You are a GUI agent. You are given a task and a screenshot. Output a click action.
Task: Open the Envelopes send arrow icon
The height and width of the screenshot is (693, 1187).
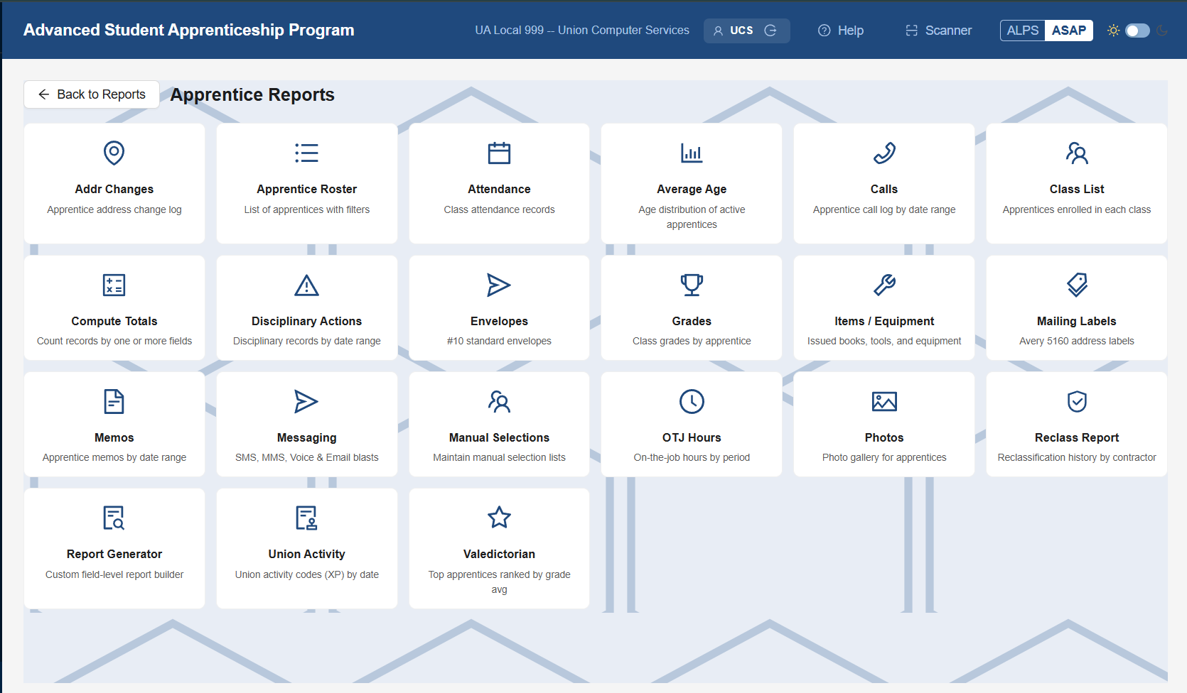pyautogui.click(x=499, y=285)
